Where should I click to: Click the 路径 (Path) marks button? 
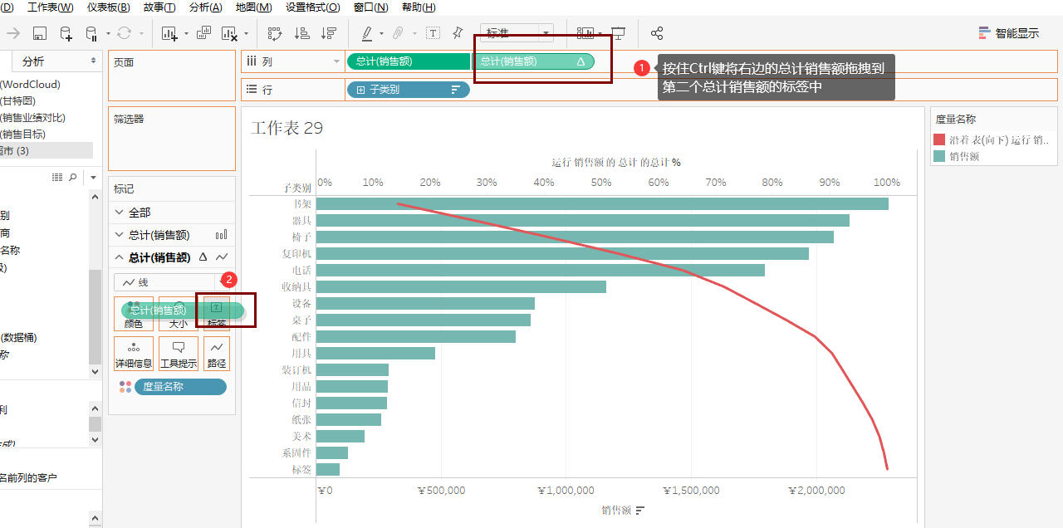pos(216,354)
